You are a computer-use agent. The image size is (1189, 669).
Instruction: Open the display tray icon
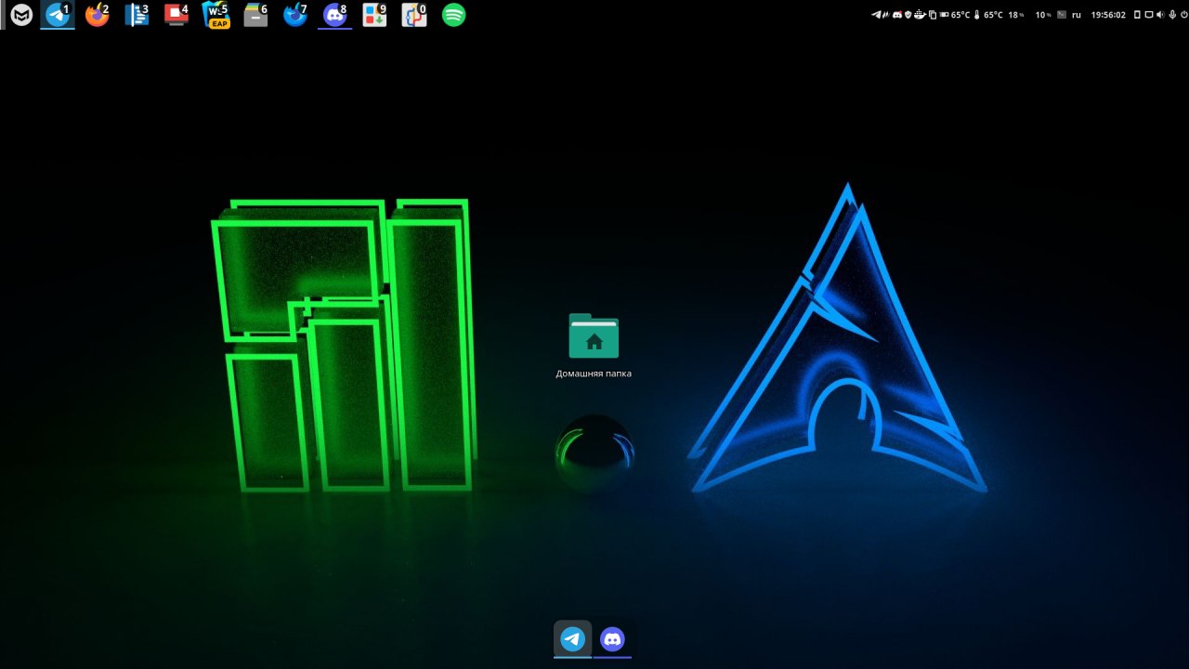1149,15
